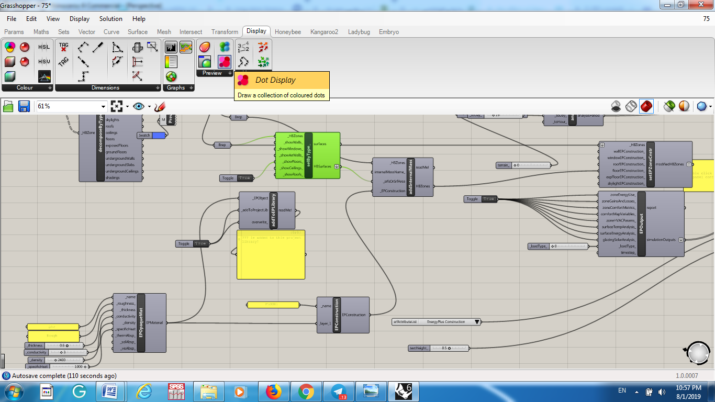Switch to the Honeybee tab

pyautogui.click(x=288, y=32)
